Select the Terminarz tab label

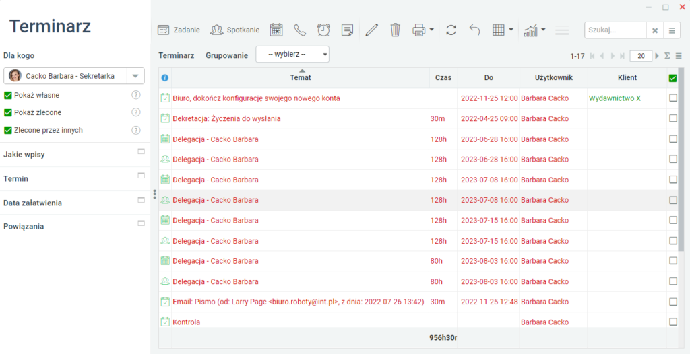(177, 55)
